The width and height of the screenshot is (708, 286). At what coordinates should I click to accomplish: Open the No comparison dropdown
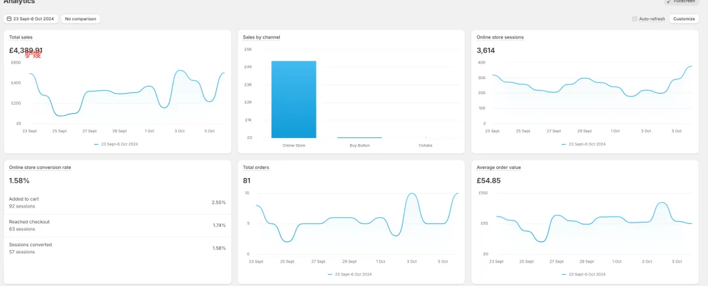[81, 19]
